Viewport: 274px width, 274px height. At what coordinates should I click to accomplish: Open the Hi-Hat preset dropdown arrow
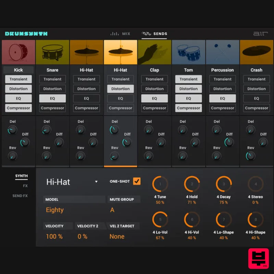tap(96, 182)
